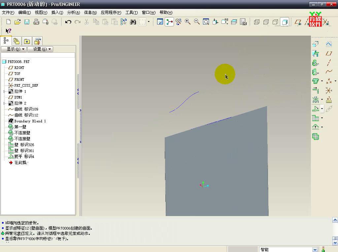Screen dimensions: 338x252
Task: Open the 分析 menu
Action: pyautogui.click(x=74, y=13)
